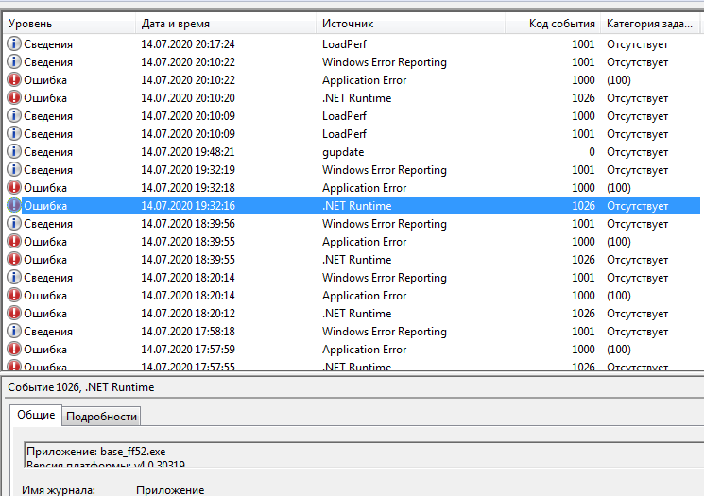
Task: Click error icon of Application Error 17:57:59 row
Action: pos(14,349)
